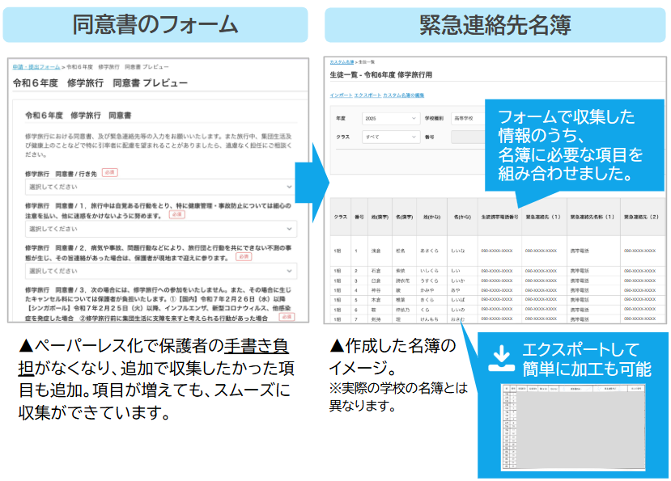Open the dropdown under consent item 1
The height and width of the screenshot is (481, 671).
click(161, 229)
